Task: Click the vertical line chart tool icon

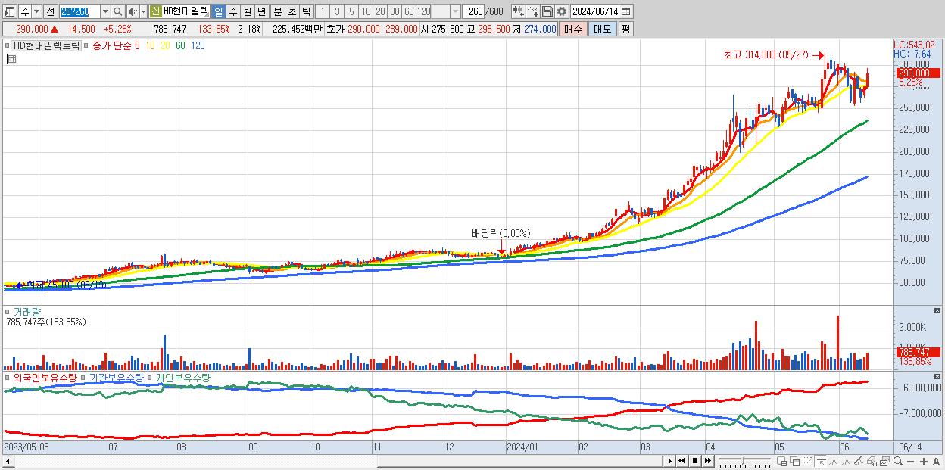Action: (847, 462)
